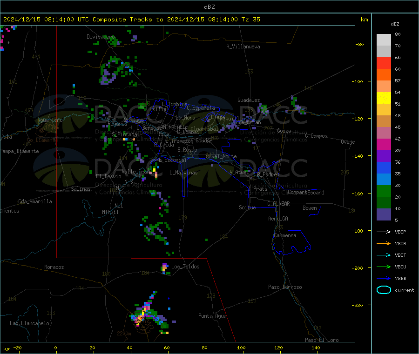
Task: Click the '2200m' elevation contour label
Action: coord(124,334)
